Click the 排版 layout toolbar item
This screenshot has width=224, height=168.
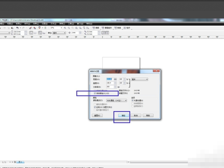coord(96,28)
